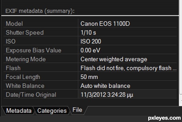
Task: Select the ISO 200 value
Action: 91,41
